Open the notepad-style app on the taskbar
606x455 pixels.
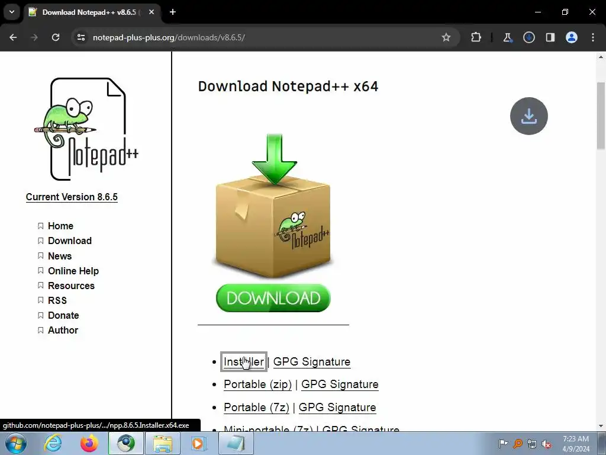(x=236, y=443)
